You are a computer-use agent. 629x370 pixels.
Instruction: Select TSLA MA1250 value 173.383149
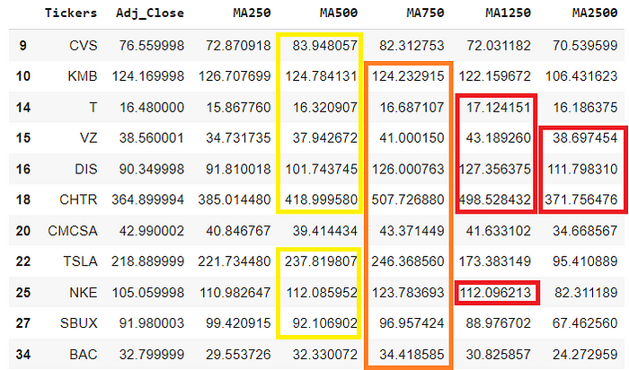coord(494,261)
